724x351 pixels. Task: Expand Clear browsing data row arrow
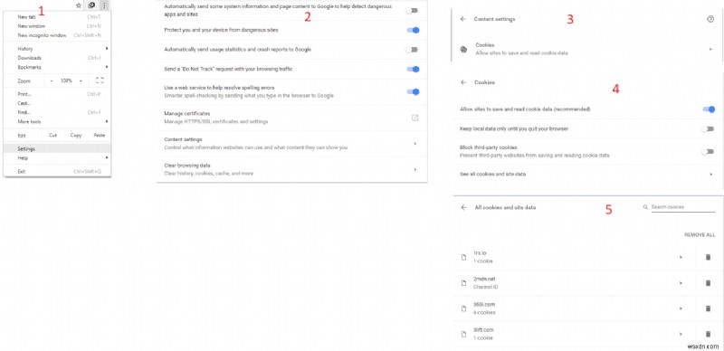coord(415,169)
